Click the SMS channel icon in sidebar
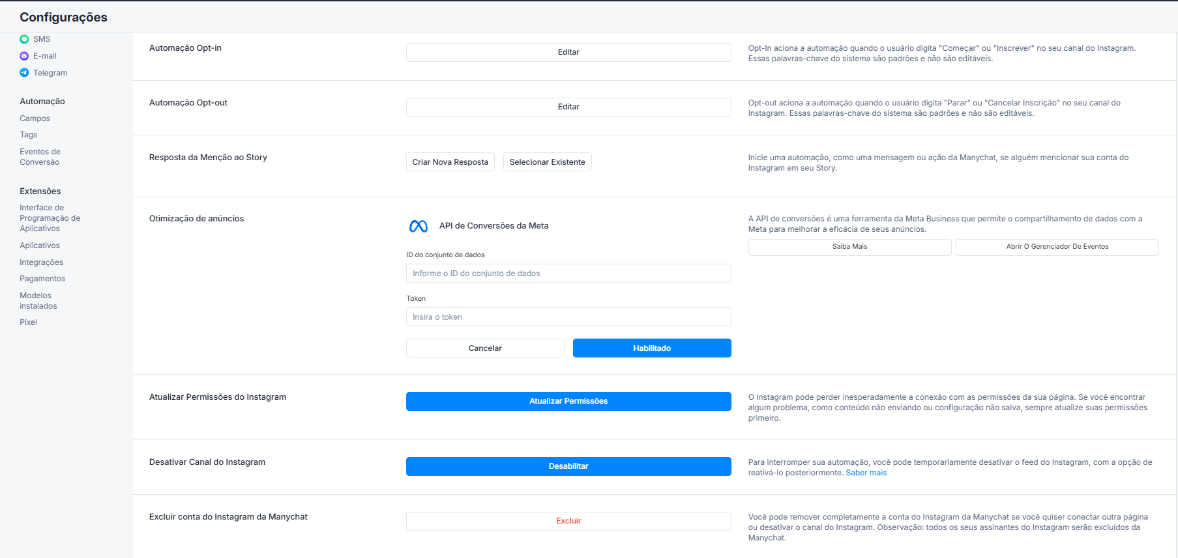This screenshot has height=558, width=1178. point(24,39)
